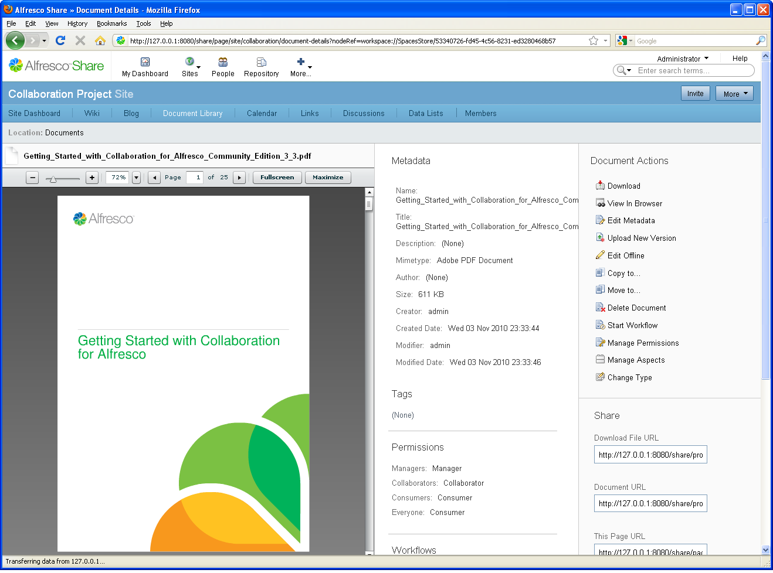Click the Members link

(x=480, y=114)
